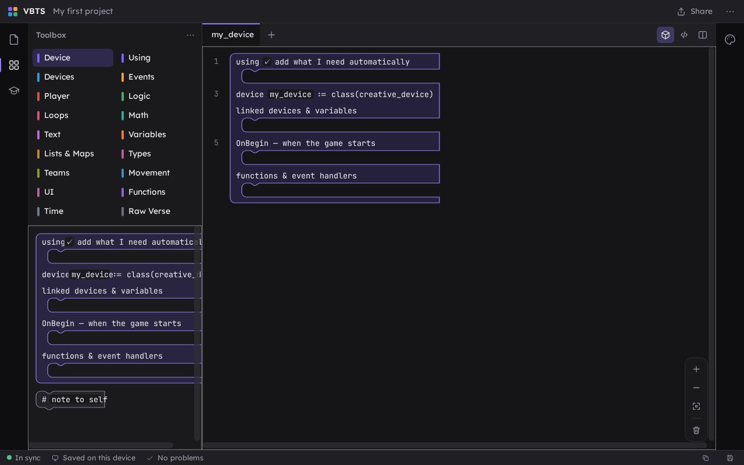
Task: Open the blocks Toolbox sidebar icon
Action: click(14, 65)
